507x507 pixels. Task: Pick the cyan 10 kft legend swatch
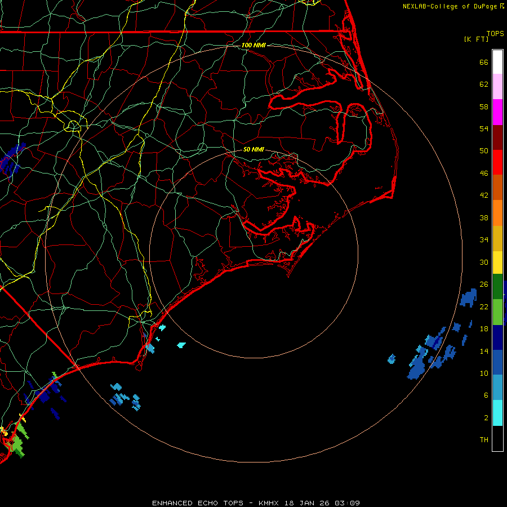coord(497,413)
